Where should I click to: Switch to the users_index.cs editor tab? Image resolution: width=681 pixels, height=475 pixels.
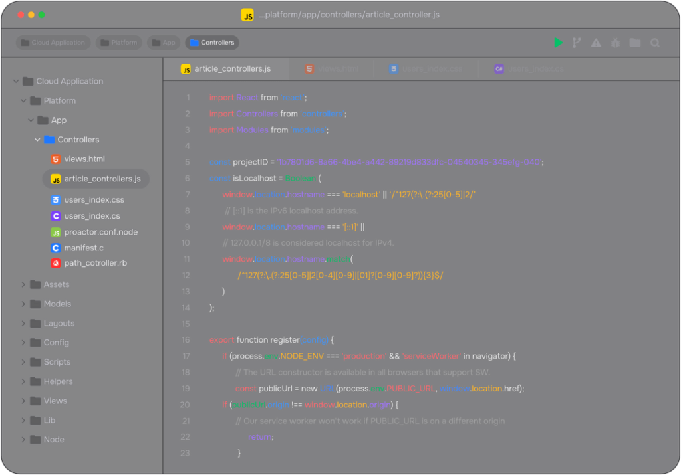tap(529, 69)
